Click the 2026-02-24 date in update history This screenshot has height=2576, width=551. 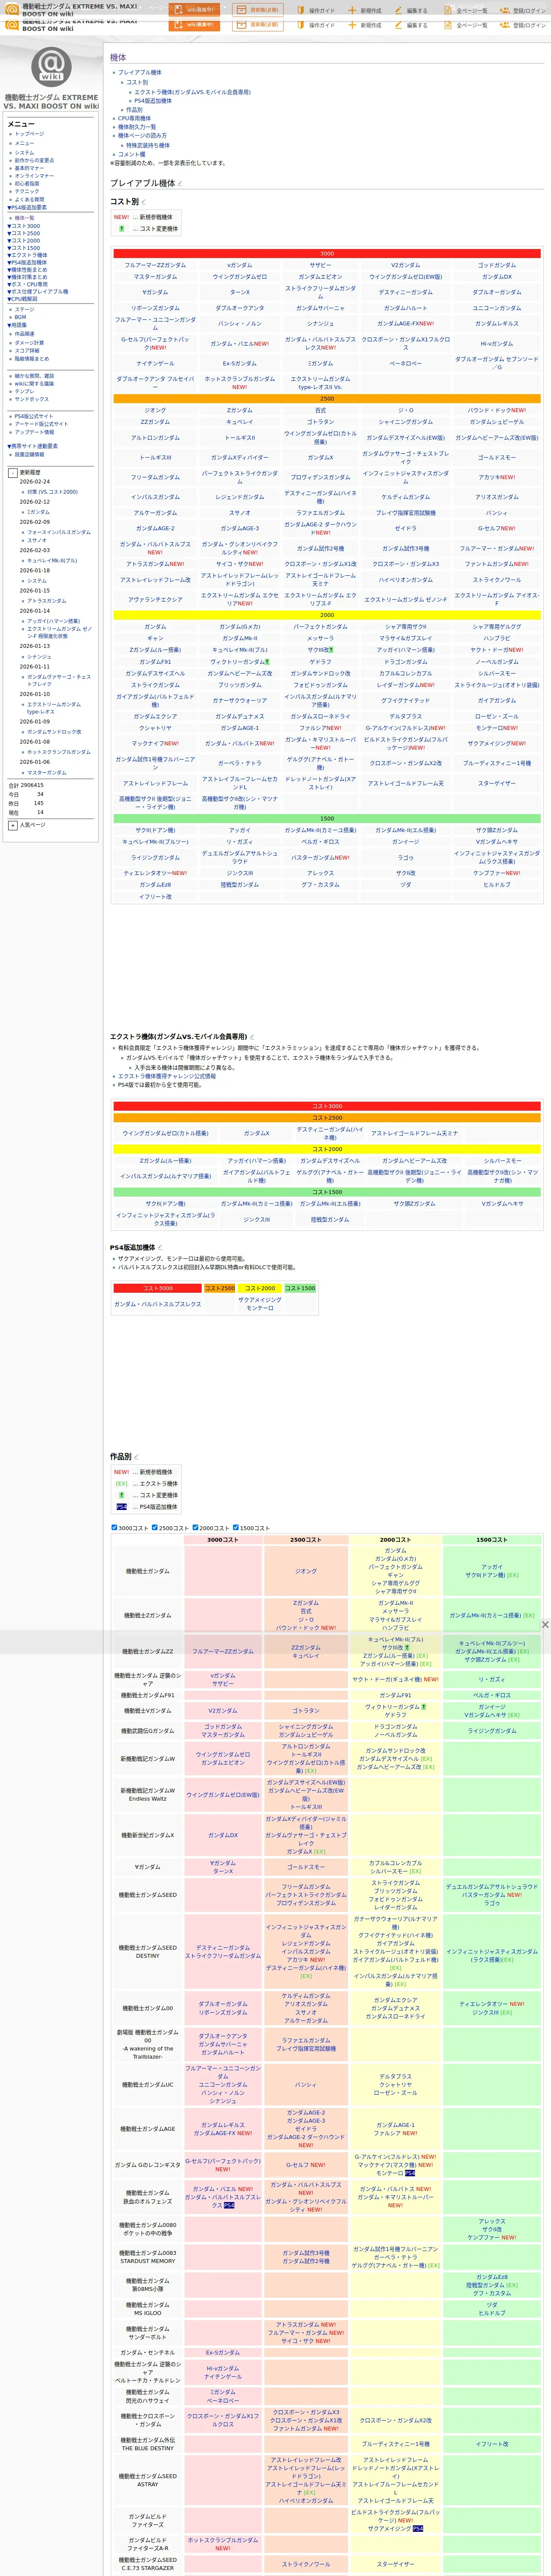click(35, 482)
